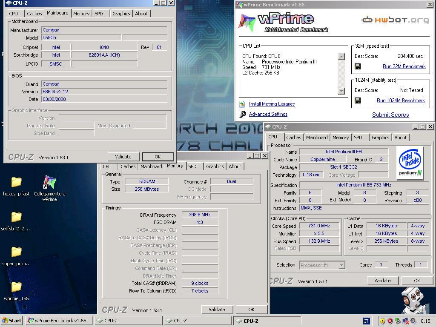
Task: Click the DRAM Frequency value 398.8 MHz
Action: 200,215
